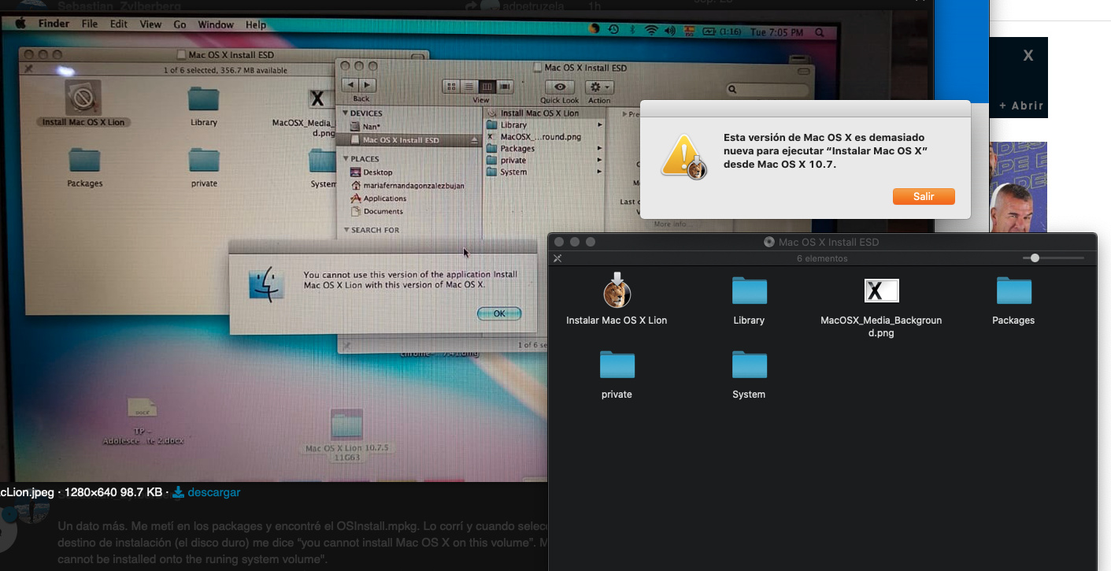Collapse the SEARCH FOR sidebar section
The image size is (1111, 571).
pos(346,230)
